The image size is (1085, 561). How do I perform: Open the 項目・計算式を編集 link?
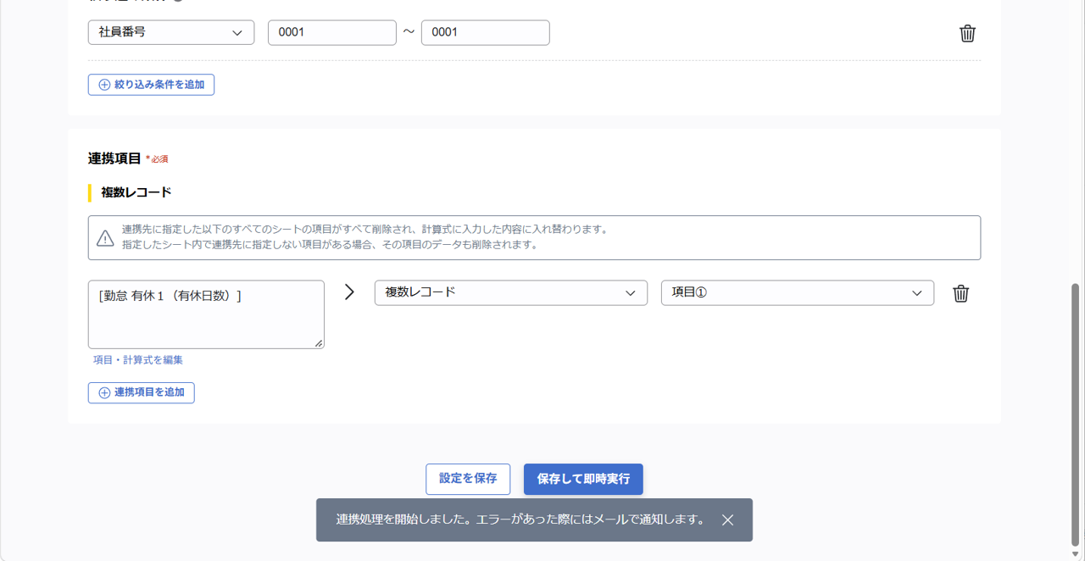138,360
